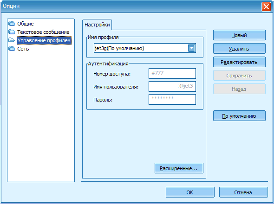Click the folder icon beside Сеть
This screenshot has width=274, height=204.
[12, 49]
